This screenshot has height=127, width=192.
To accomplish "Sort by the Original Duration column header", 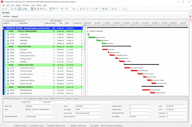I will (50, 23).
